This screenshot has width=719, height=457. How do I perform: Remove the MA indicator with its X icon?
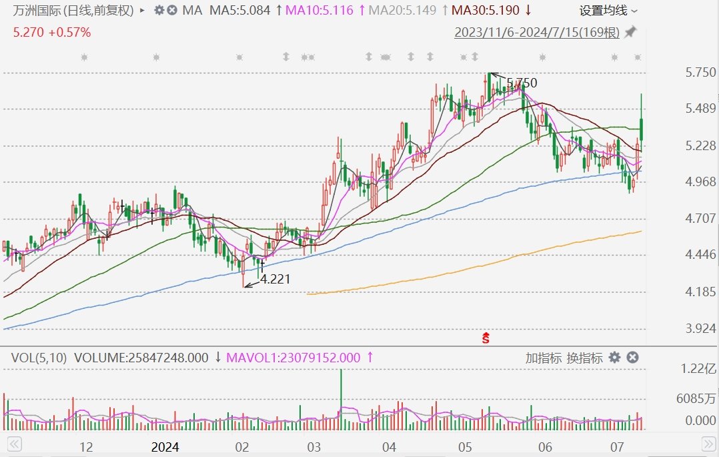pyautogui.click(x=172, y=11)
